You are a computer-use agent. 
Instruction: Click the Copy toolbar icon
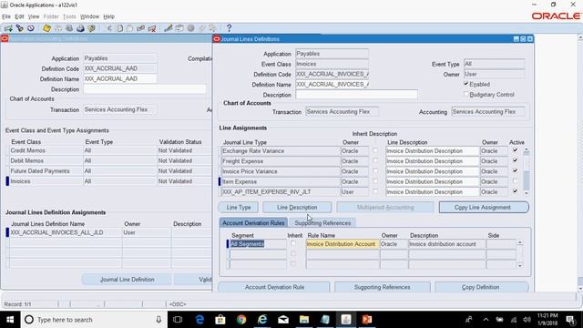click(119, 28)
